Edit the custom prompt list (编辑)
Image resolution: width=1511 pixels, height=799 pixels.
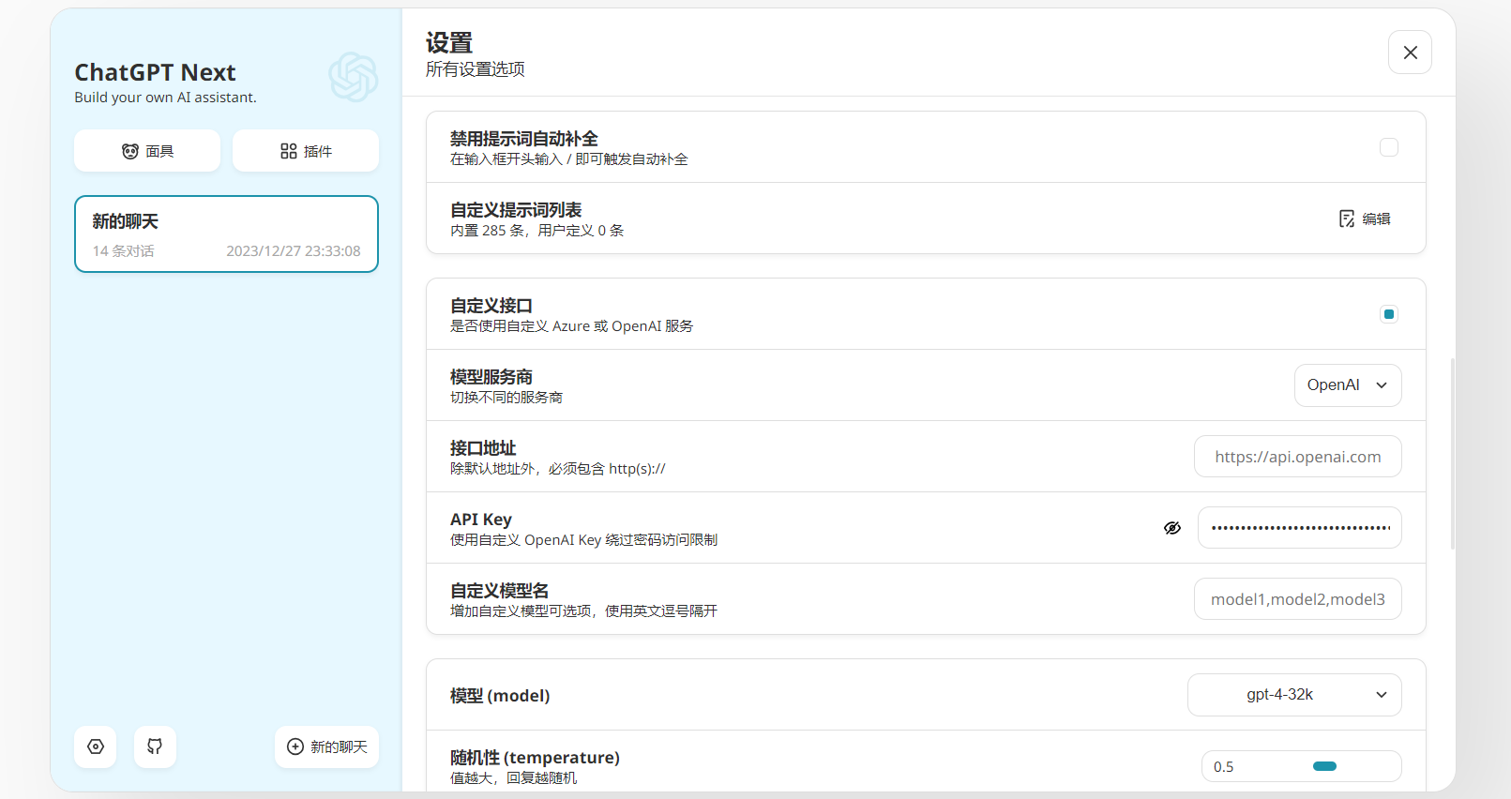pyautogui.click(x=1365, y=219)
